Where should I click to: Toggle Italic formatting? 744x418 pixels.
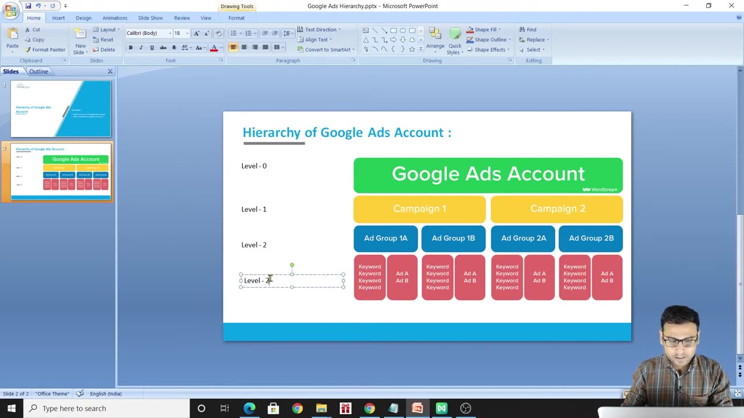pyautogui.click(x=141, y=48)
